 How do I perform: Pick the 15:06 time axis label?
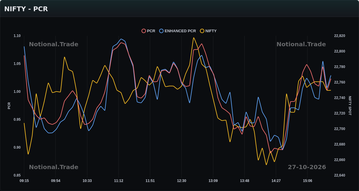[x=308, y=181]
